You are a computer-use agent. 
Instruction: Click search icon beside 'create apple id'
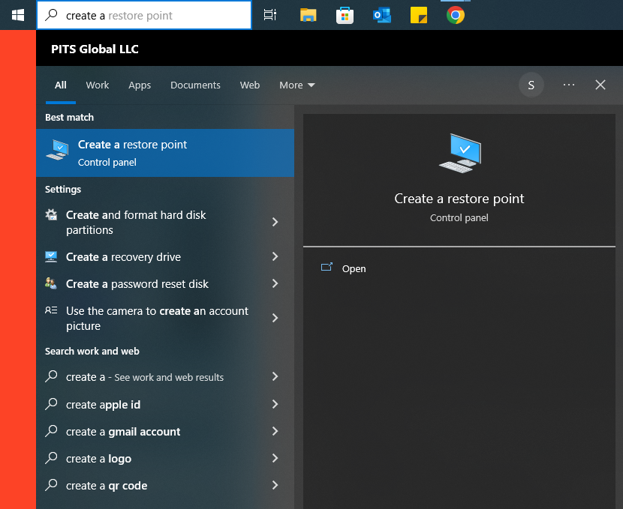pyautogui.click(x=51, y=404)
